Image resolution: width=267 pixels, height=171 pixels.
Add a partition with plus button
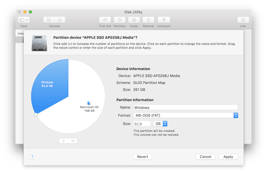pos(64,141)
